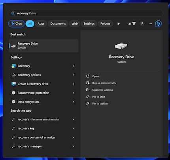The image size is (170, 160).
Task: Click the large Recovery Drive preview icon
Action: click(x=121, y=46)
